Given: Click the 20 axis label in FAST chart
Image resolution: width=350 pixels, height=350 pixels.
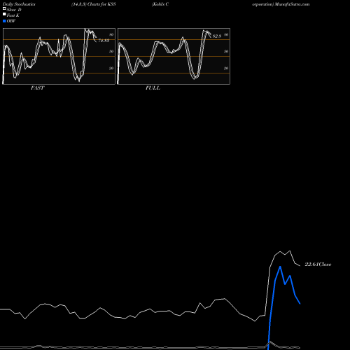Looking at the screenshot, I should tap(111, 68).
